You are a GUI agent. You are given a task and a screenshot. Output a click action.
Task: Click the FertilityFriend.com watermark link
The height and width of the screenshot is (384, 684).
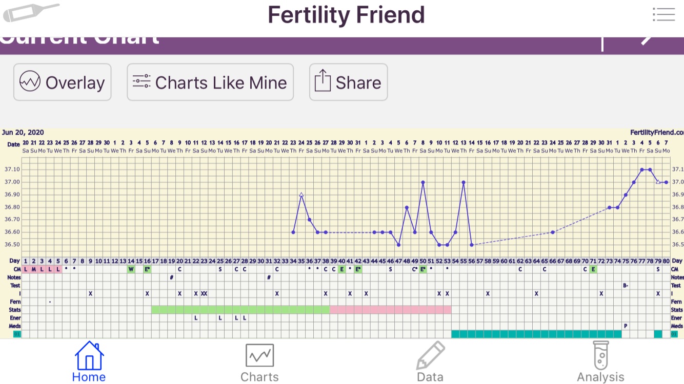pos(656,132)
